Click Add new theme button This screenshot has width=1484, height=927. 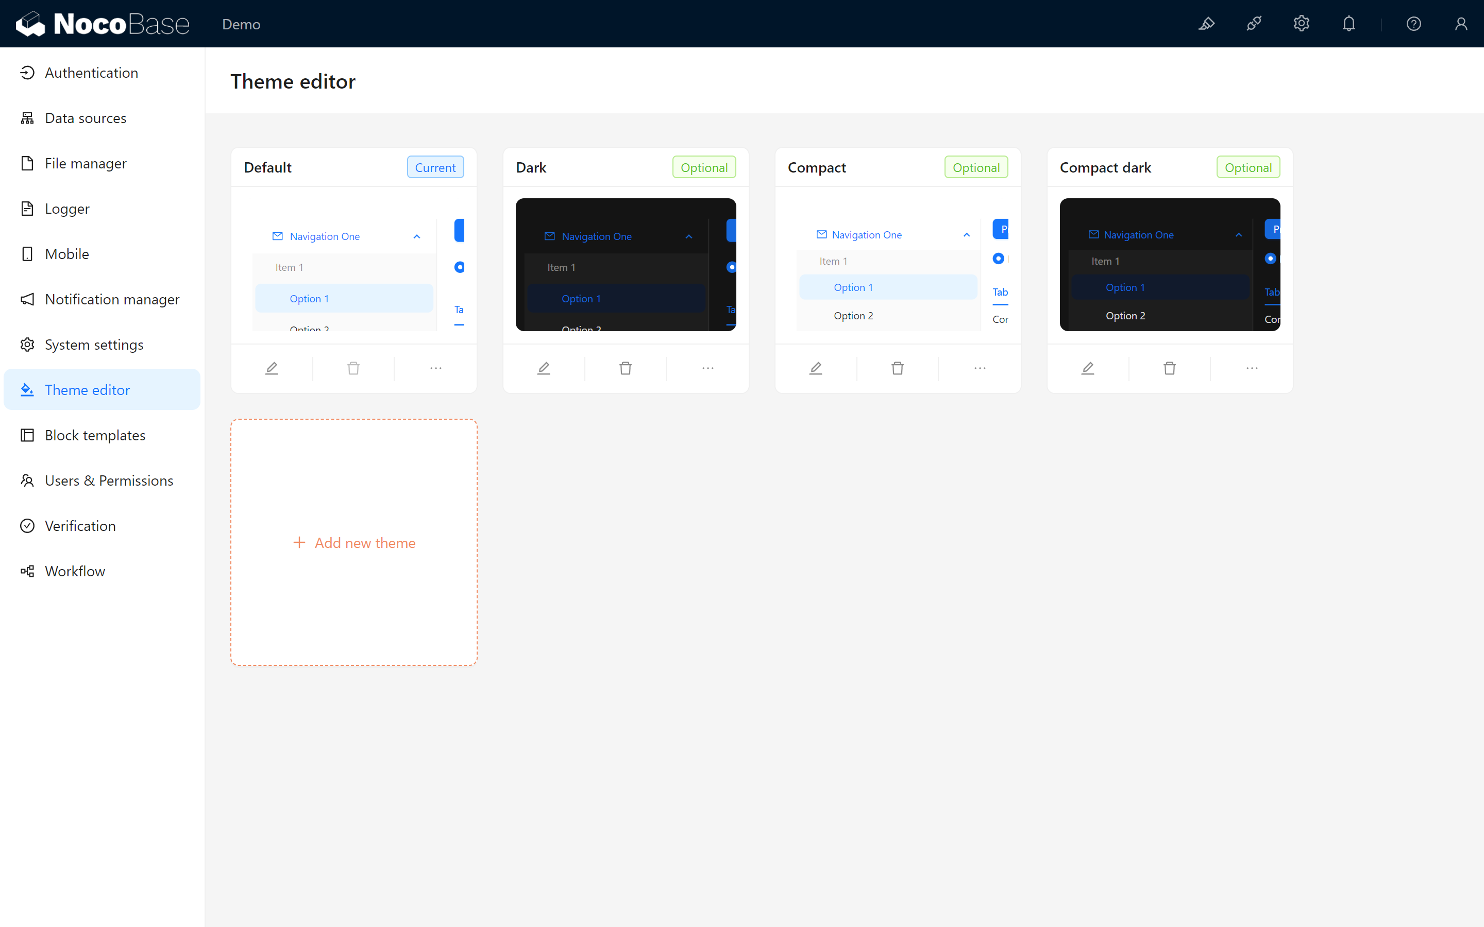point(355,541)
